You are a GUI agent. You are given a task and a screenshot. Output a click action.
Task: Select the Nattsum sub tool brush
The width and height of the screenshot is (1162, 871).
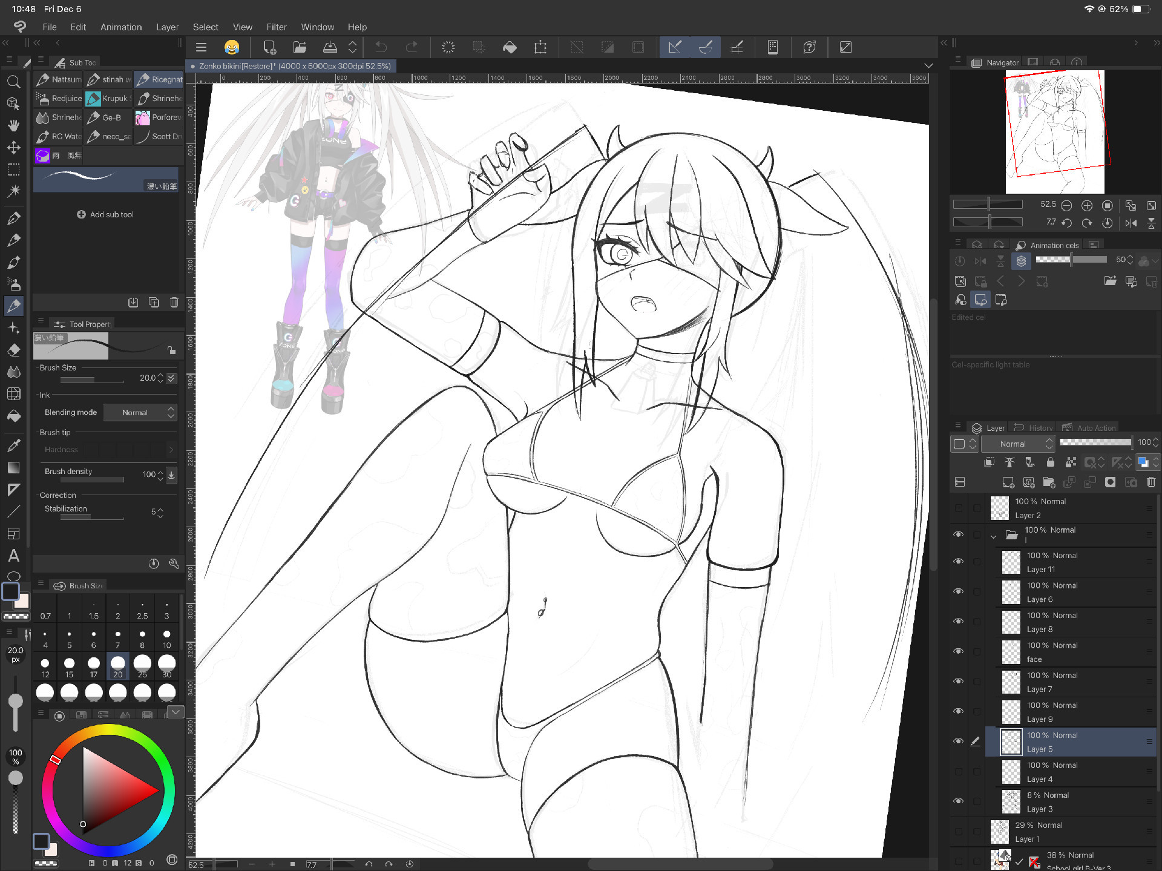pyautogui.click(x=58, y=79)
